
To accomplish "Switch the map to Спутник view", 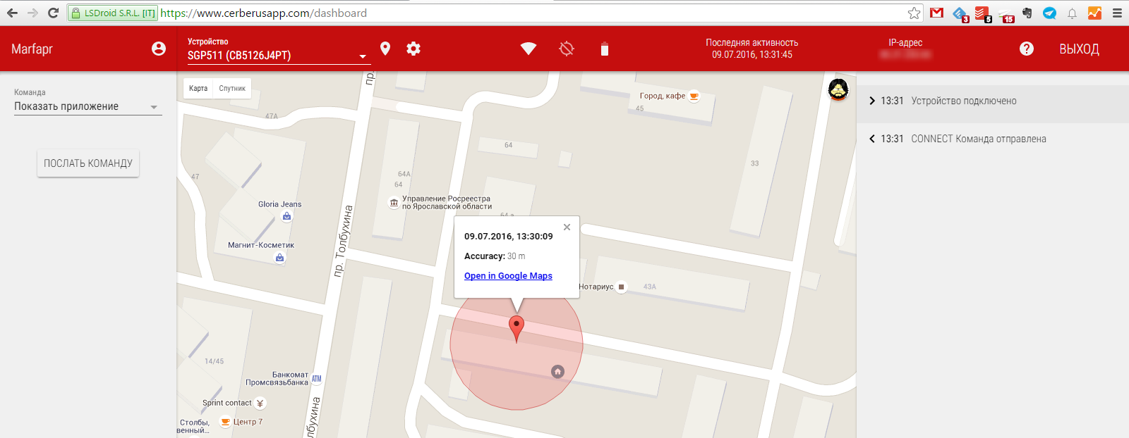I will tap(232, 88).
